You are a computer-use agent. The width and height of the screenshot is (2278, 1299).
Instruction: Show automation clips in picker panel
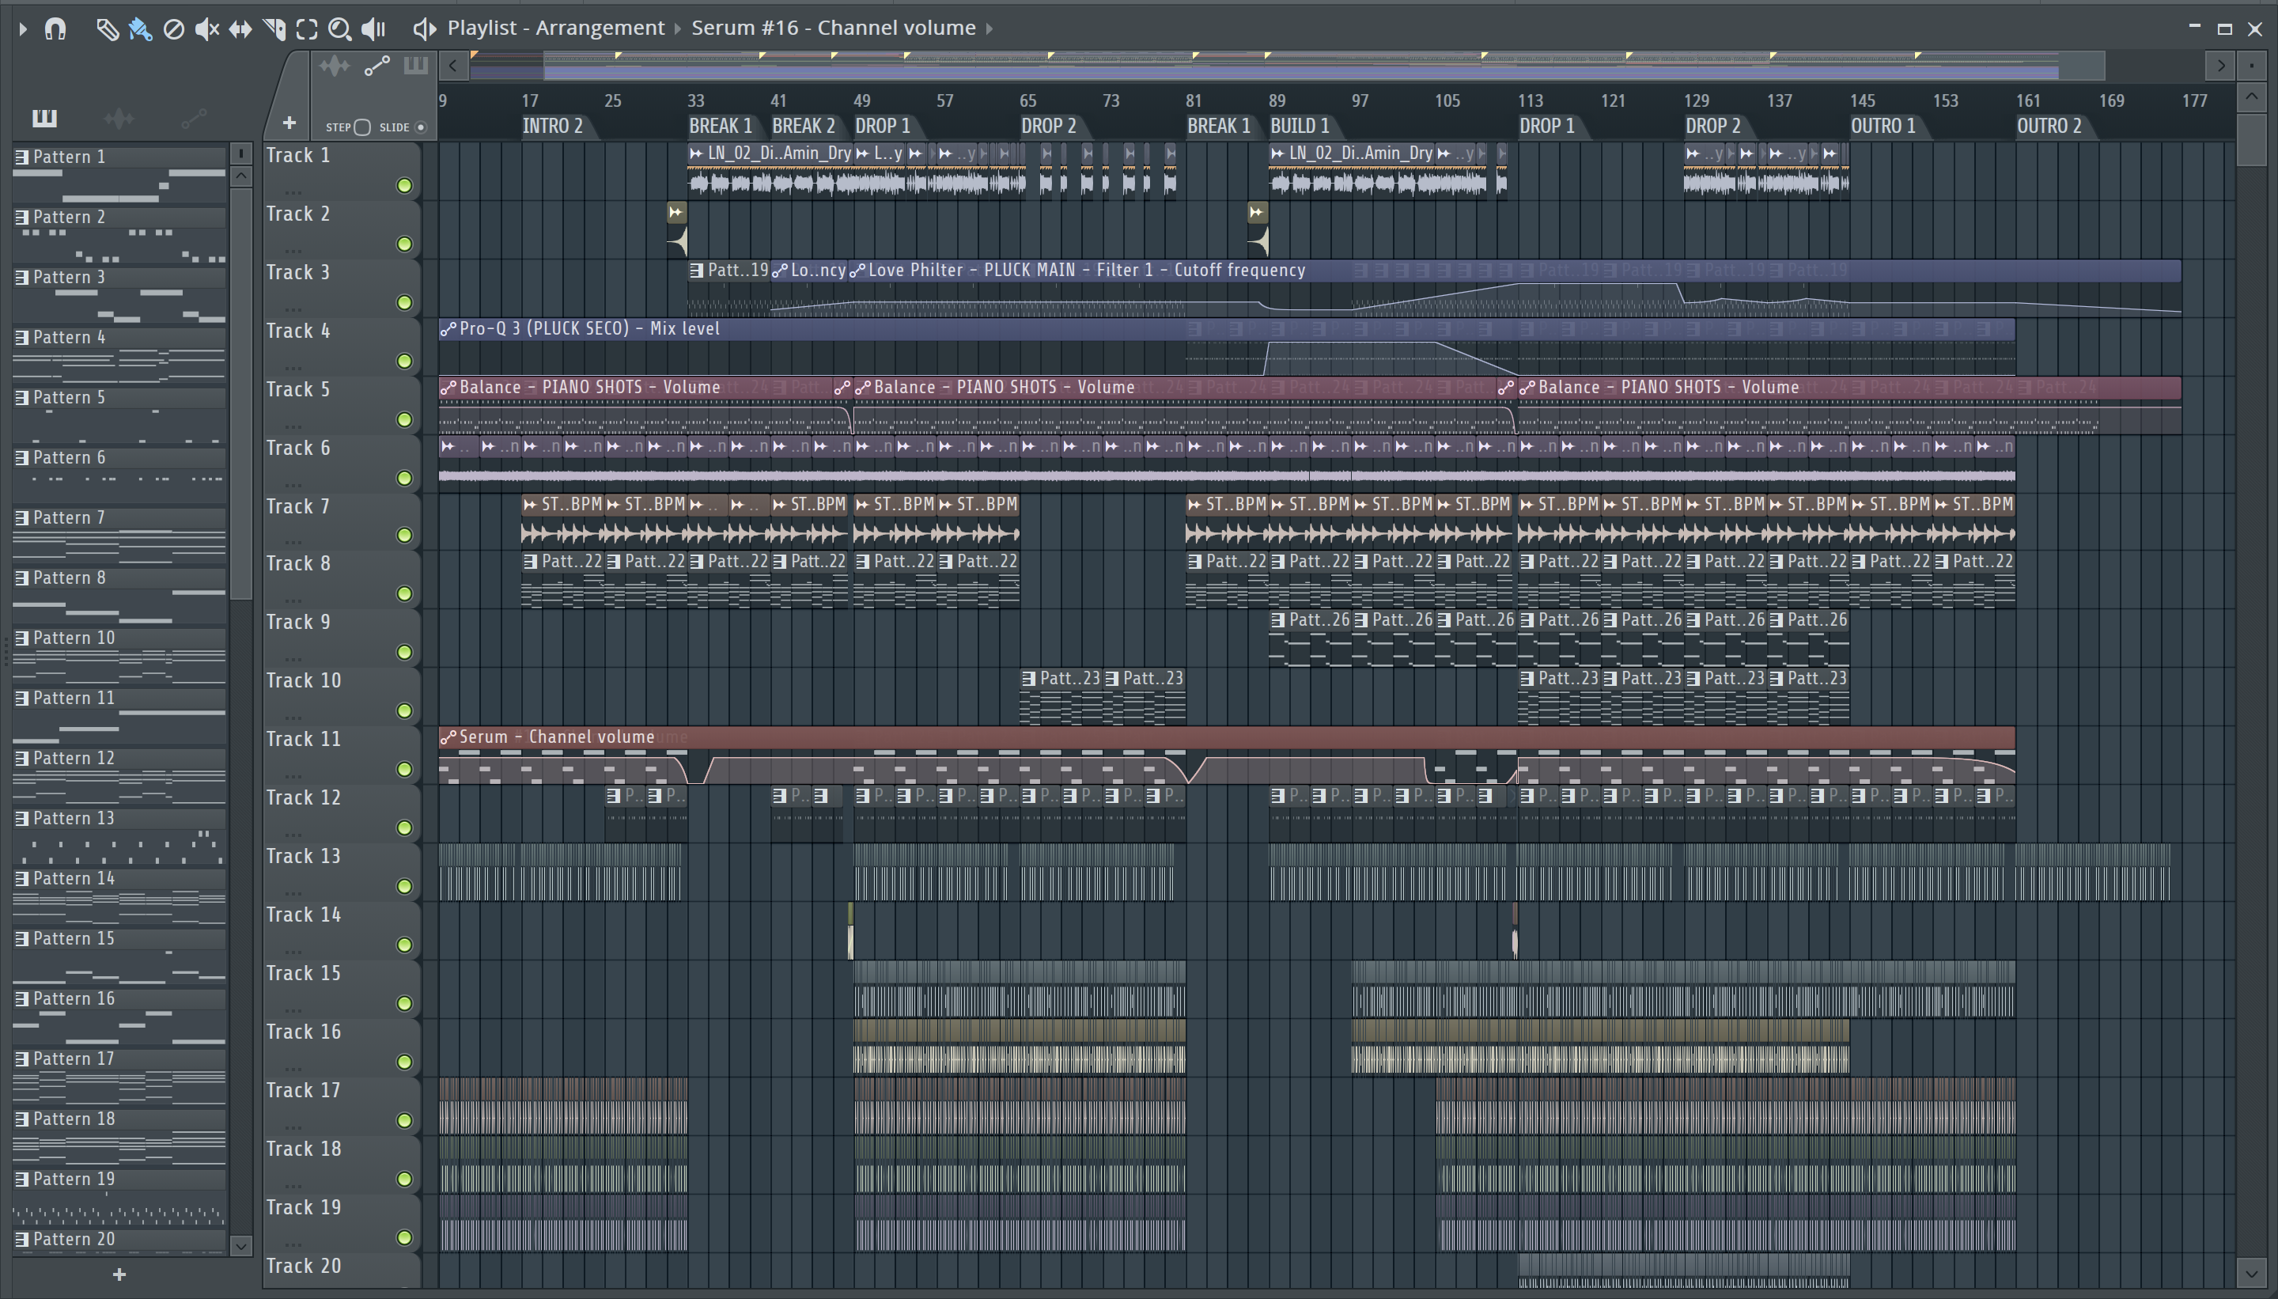(194, 117)
